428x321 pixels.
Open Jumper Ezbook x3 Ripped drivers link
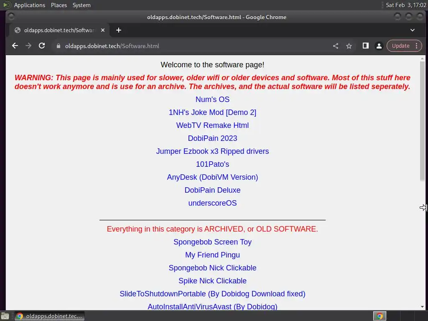tap(212, 151)
